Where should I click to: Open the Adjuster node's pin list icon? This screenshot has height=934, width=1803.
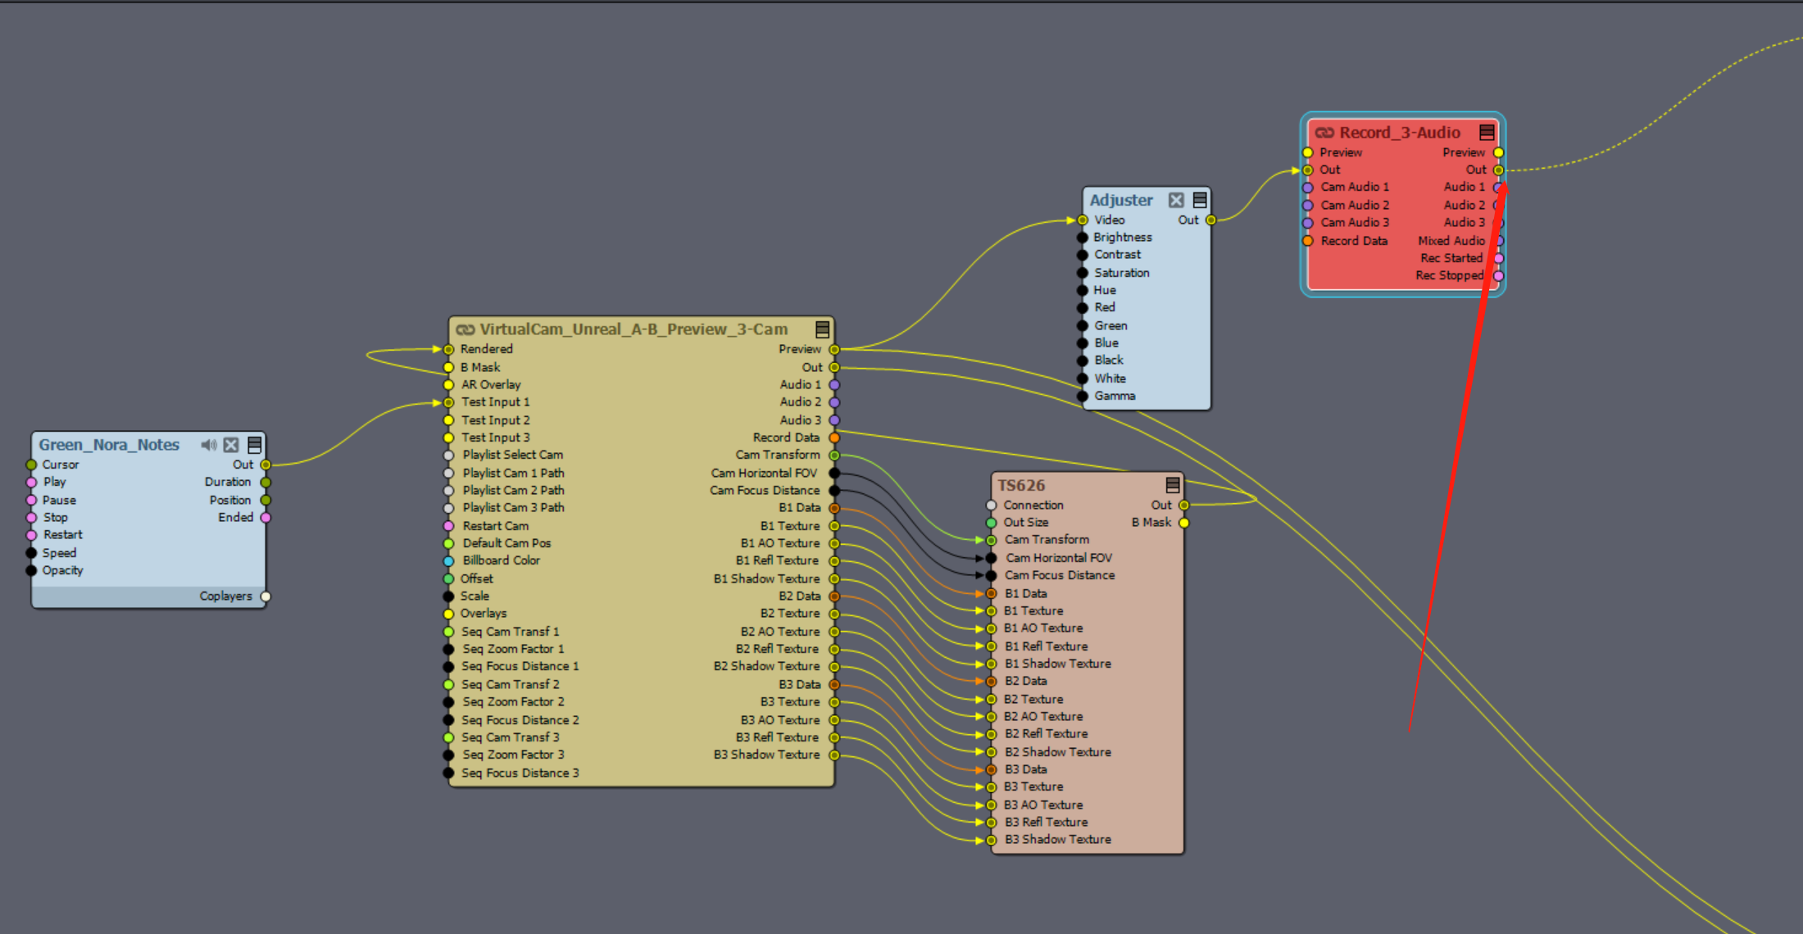click(1200, 200)
